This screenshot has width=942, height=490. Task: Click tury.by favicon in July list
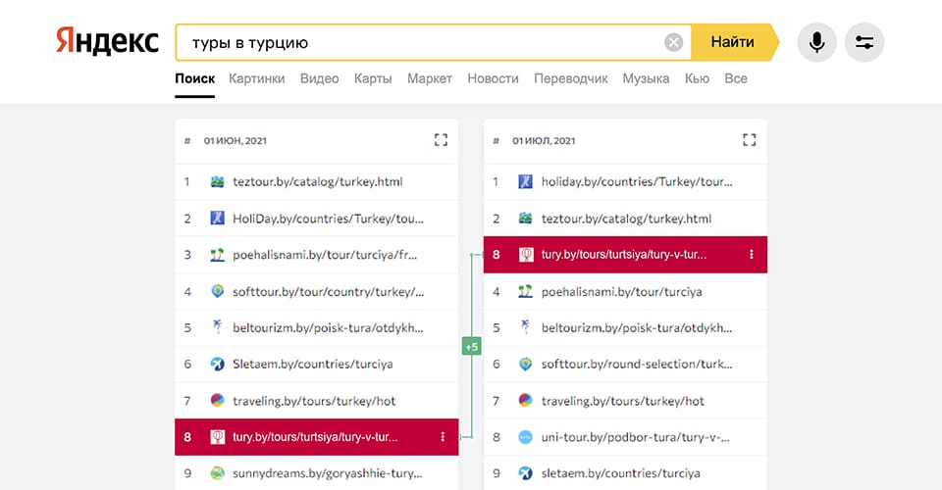pyautogui.click(x=526, y=255)
